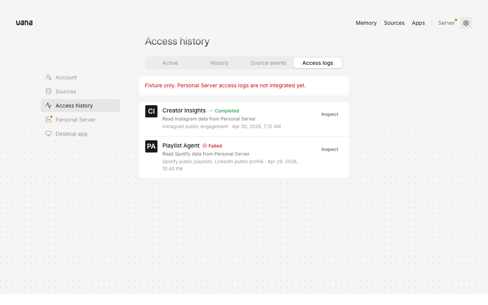The width and height of the screenshot is (488, 305).
Task: Open Server in the top navigation
Action: click(446, 23)
